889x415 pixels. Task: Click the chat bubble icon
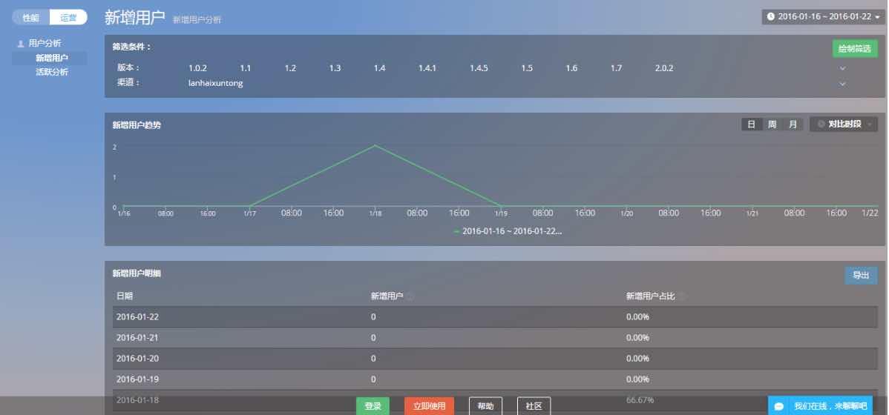[779, 407]
